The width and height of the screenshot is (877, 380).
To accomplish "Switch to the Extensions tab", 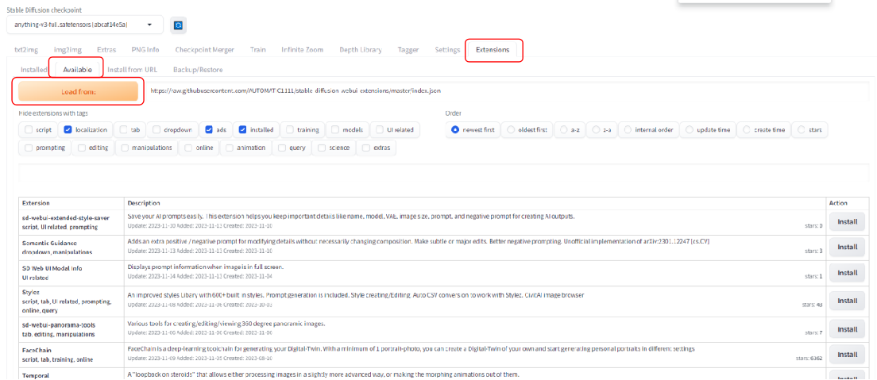I will pos(493,50).
